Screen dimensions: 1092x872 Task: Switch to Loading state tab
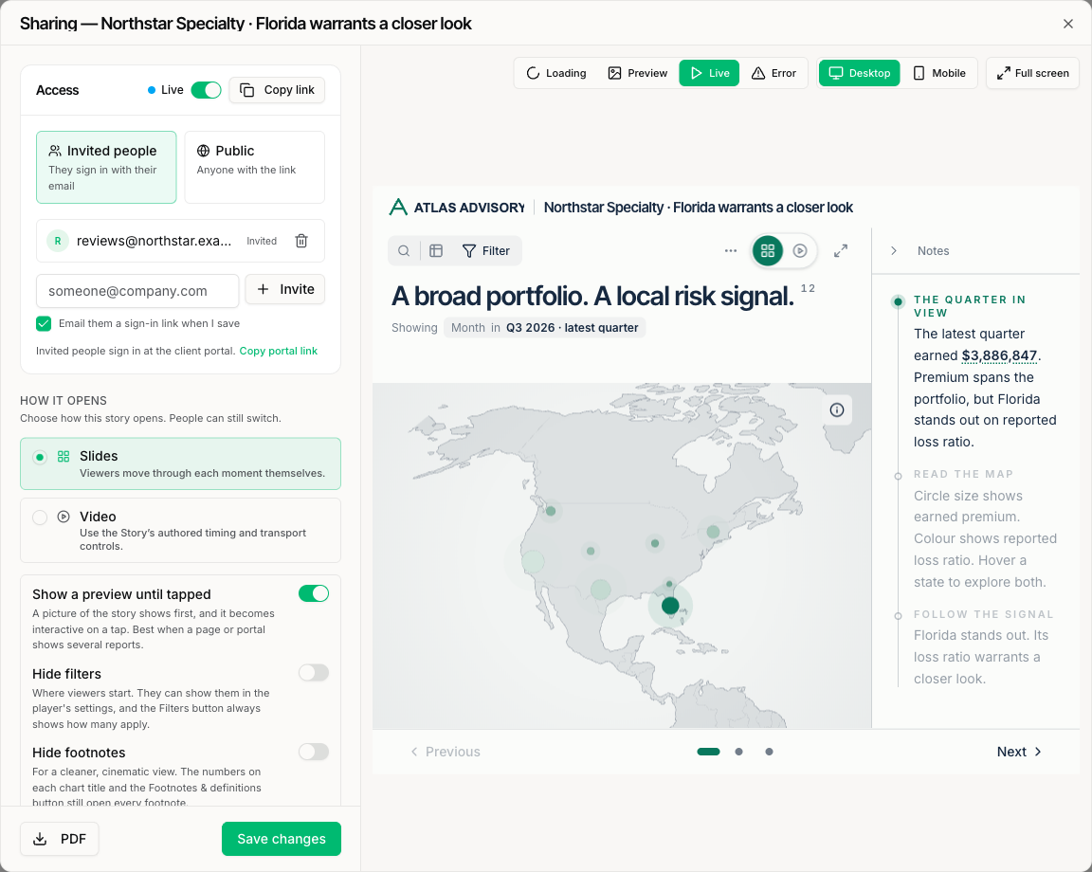point(556,73)
